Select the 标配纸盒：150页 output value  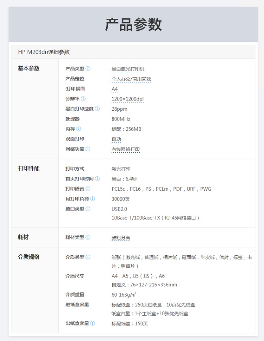click(x=130, y=324)
